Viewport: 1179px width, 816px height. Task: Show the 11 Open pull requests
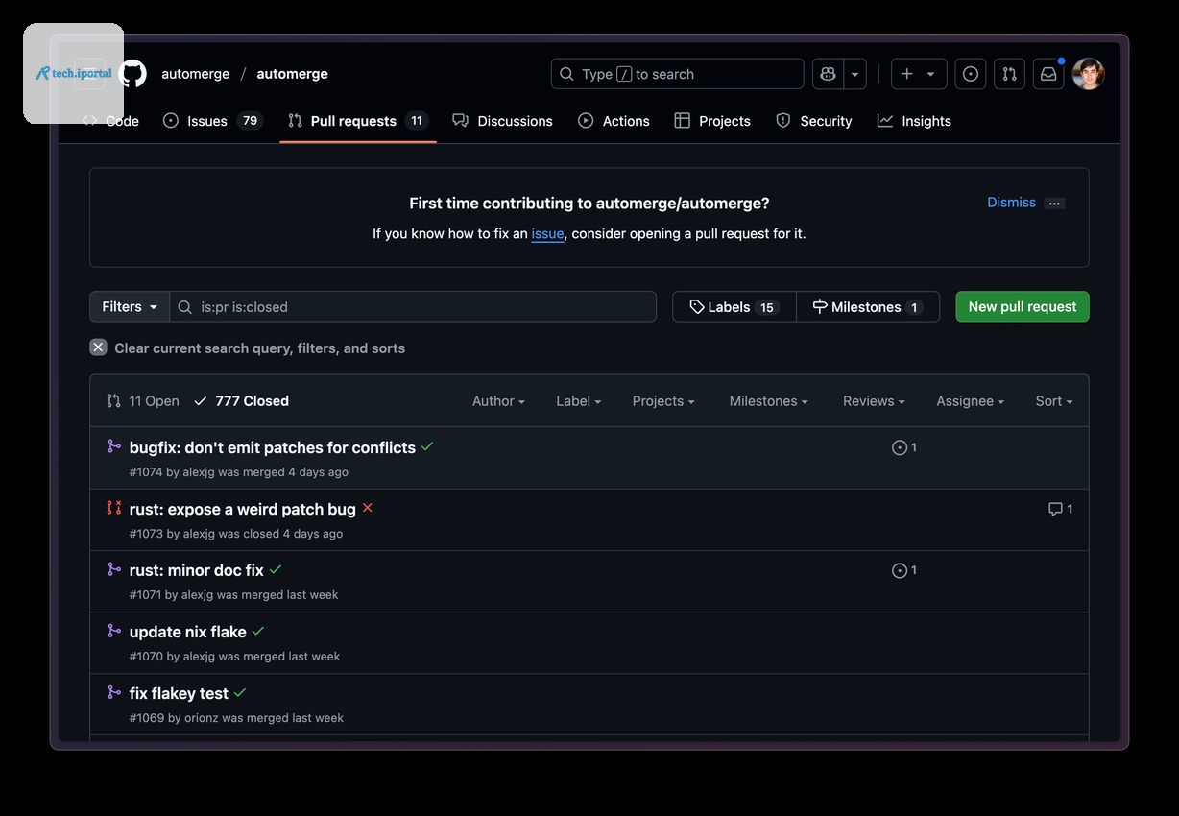[142, 401]
